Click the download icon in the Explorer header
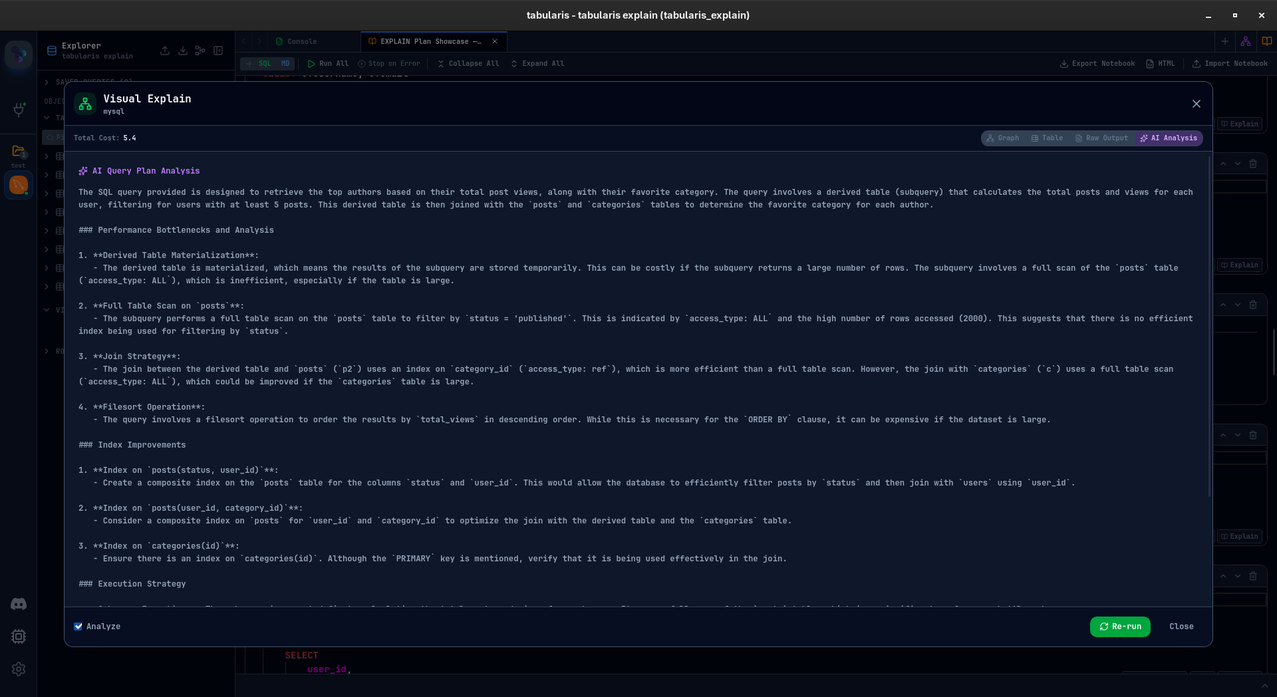This screenshot has width=1277, height=697. (183, 51)
